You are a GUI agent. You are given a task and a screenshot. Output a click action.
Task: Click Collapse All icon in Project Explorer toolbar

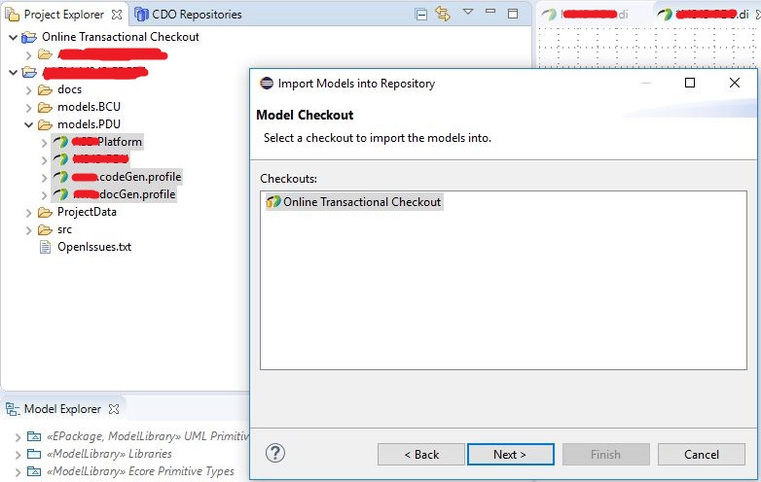point(421,14)
